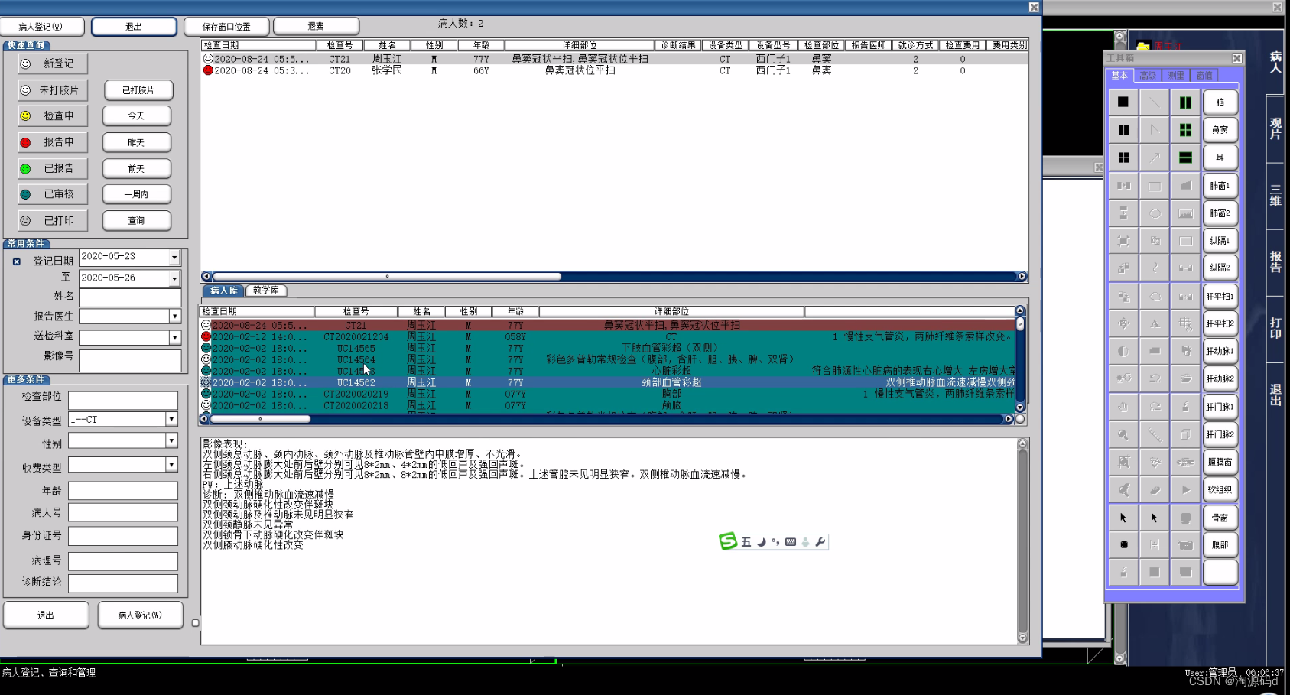Click the 今天 filter button
This screenshot has width=1290, height=695.
coord(137,116)
